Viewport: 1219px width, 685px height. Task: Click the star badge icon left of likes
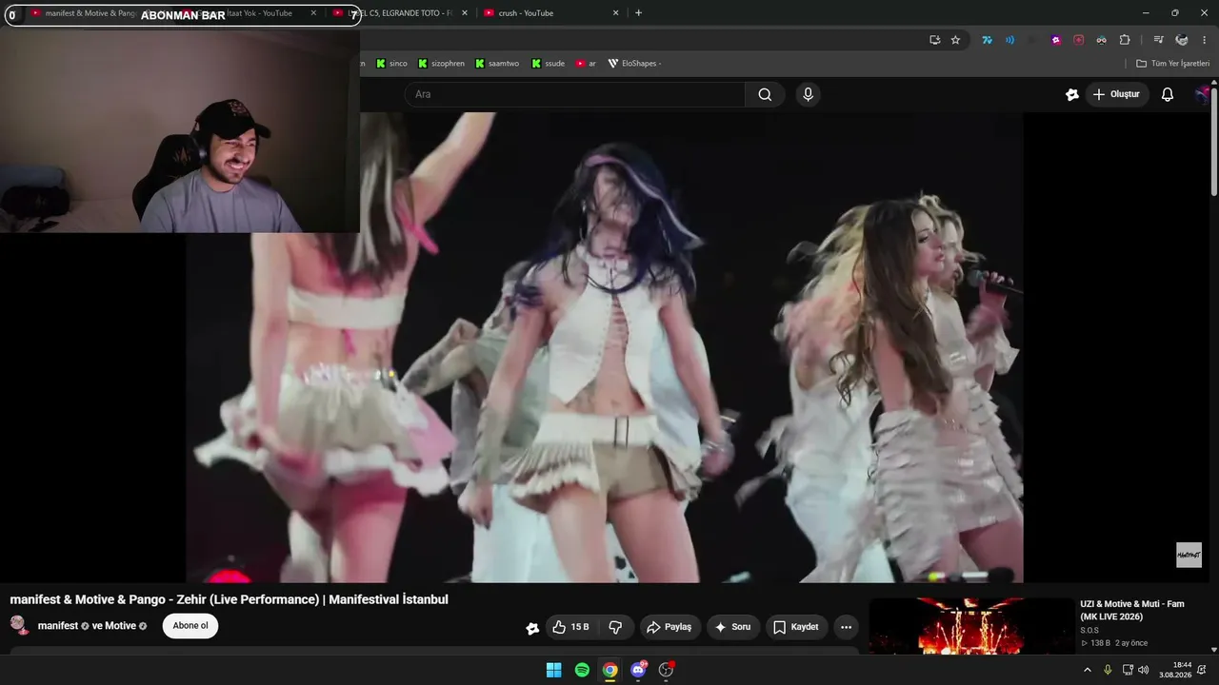point(532,628)
